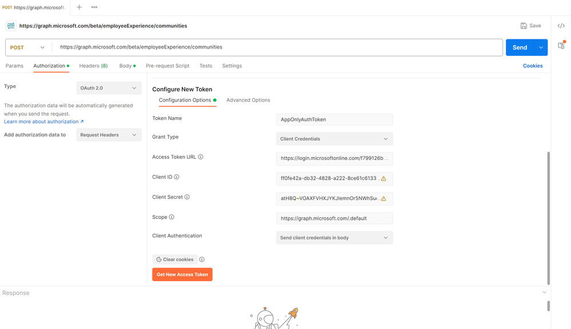Image resolution: width=571 pixels, height=329 pixels.
Task: Click the Save floppy disk icon
Action: pyautogui.click(x=524, y=26)
